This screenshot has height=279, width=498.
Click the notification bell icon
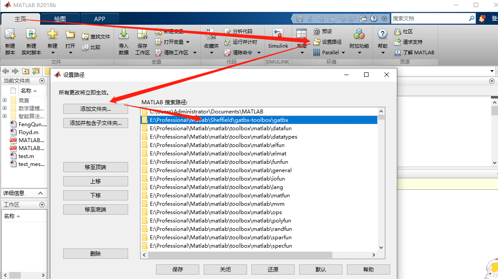(x=482, y=19)
